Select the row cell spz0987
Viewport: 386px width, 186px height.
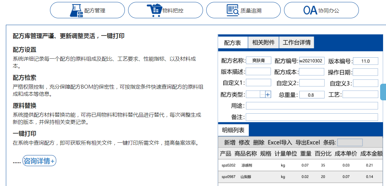click(228, 177)
